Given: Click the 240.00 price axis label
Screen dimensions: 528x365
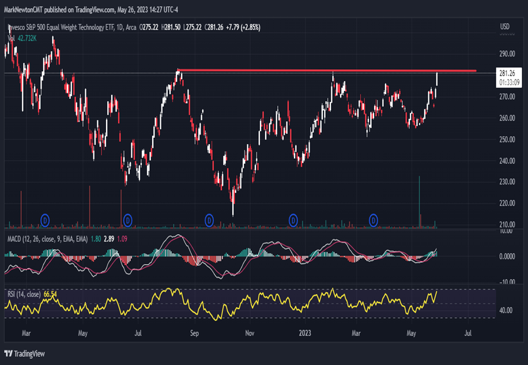Looking at the screenshot, I should click(x=507, y=161).
